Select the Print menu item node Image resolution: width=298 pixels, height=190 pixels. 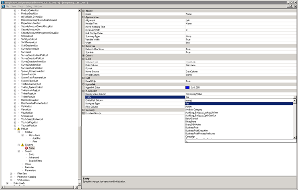34,142
